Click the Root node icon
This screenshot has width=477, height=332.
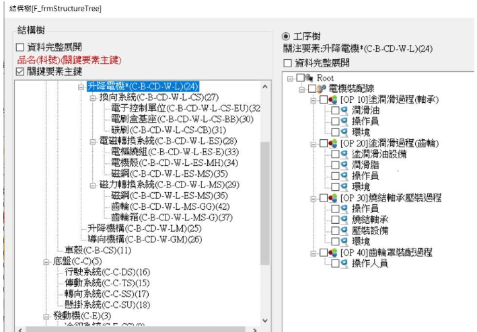pyautogui.click(x=309, y=78)
